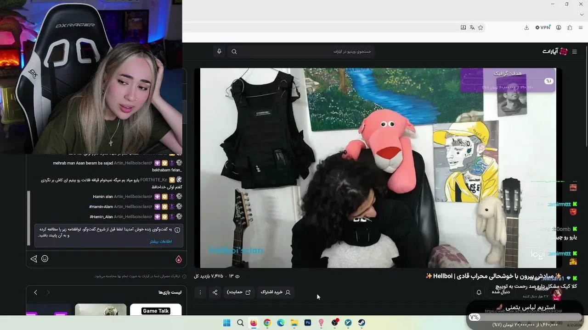
Task: Open the browser account profile icon
Action: click(x=559, y=27)
